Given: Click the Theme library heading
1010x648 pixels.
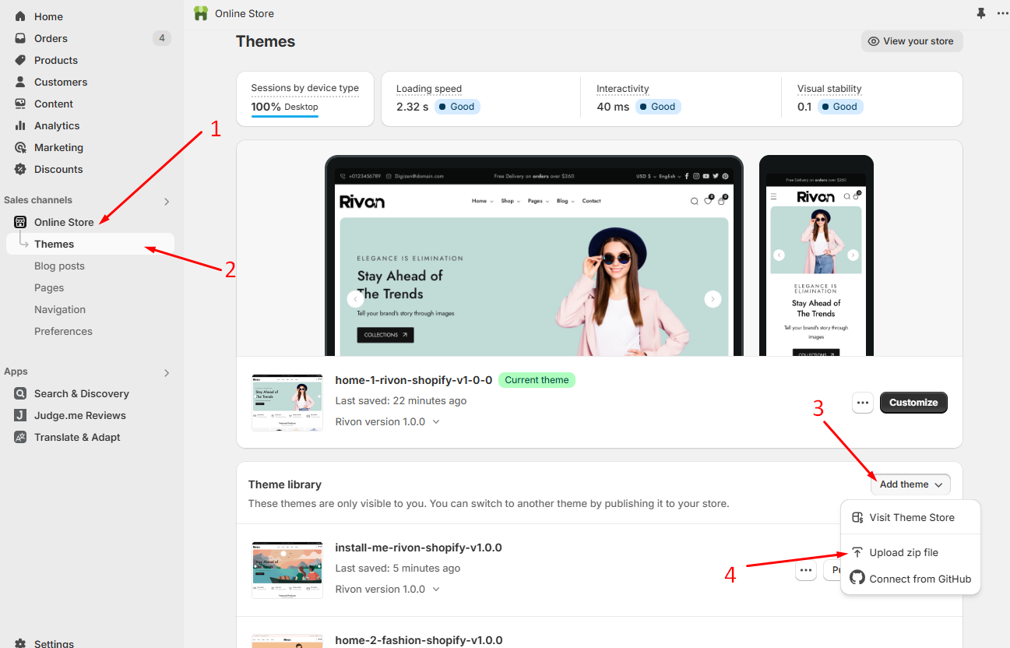Looking at the screenshot, I should point(285,484).
